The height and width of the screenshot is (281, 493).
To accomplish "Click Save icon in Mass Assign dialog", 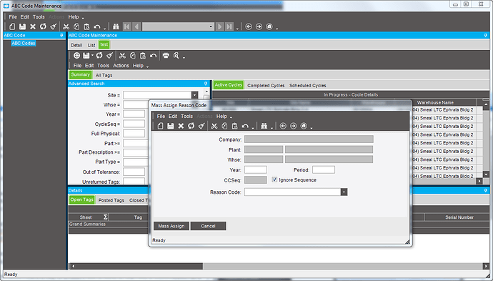I will pos(171,126).
